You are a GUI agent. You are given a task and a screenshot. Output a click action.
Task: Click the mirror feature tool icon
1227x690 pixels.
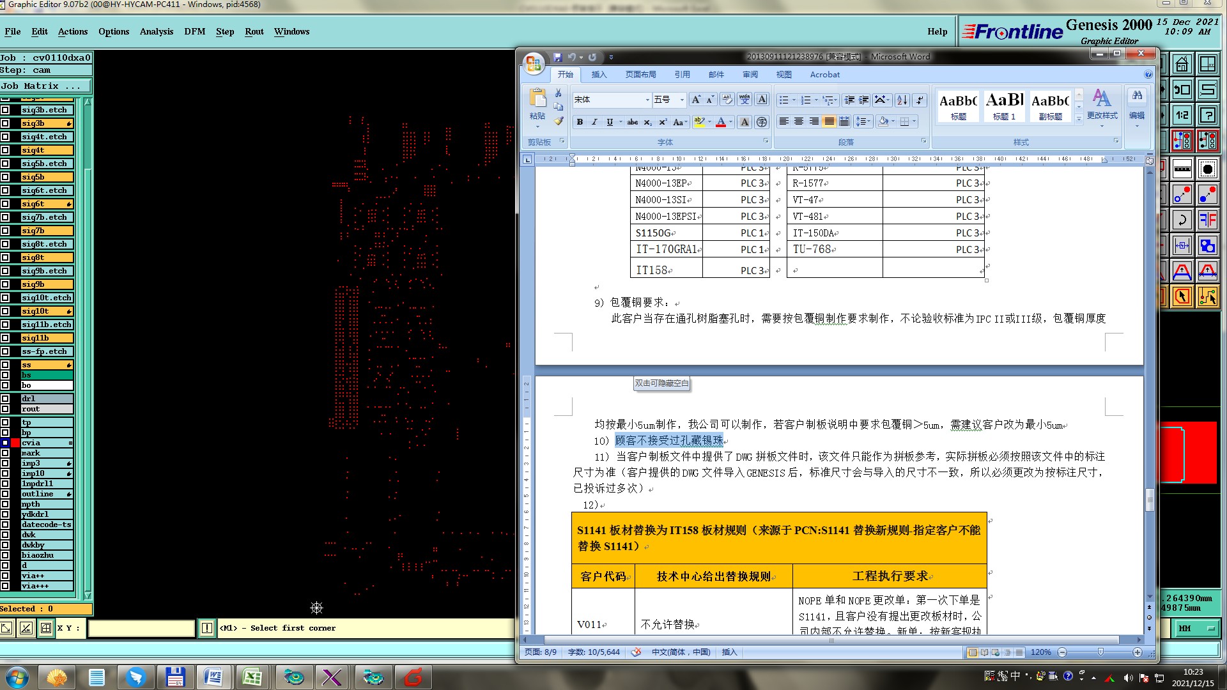(1207, 220)
